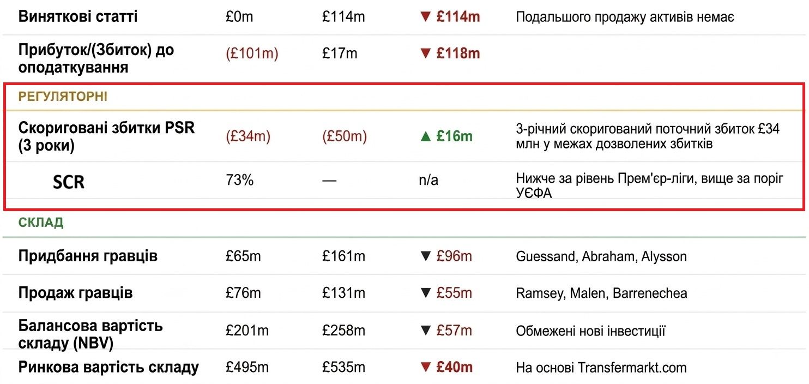Click the red down triangle beside £118m
The height and width of the screenshot is (384, 809).
[x=425, y=53]
